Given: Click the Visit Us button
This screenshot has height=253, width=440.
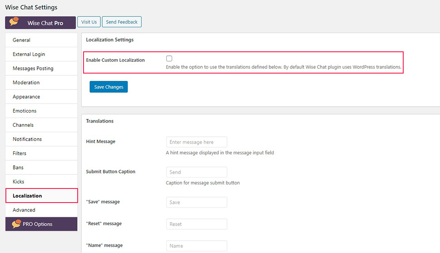Looking at the screenshot, I should [89, 22].
